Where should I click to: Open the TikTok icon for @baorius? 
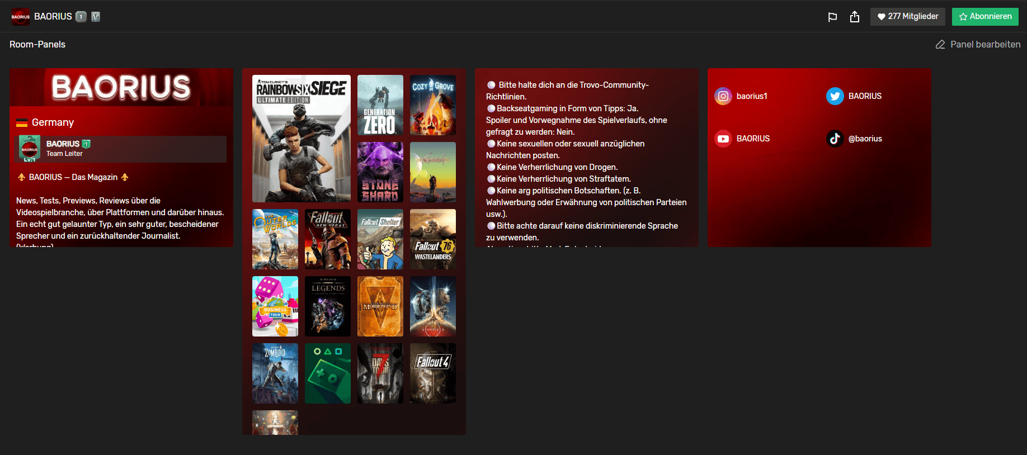point(835,139)
